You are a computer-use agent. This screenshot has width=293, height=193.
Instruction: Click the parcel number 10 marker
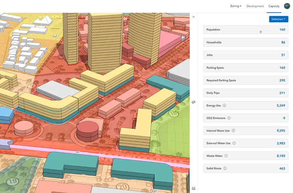(x=174, y=114)
